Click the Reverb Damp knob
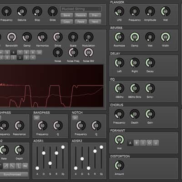The width and height of the screenshot is (182, 182). pyautogui.click(x=135, y=37)
